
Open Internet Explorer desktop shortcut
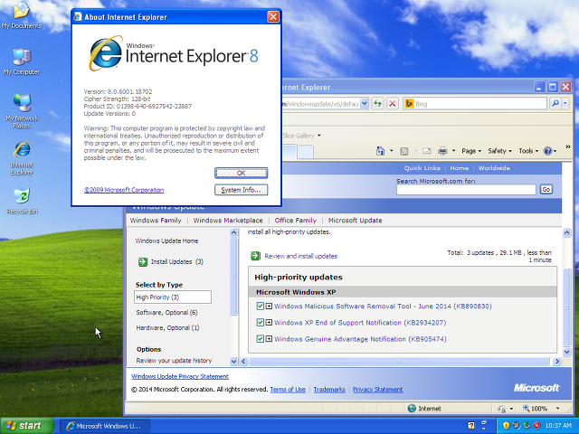point(22,157)
